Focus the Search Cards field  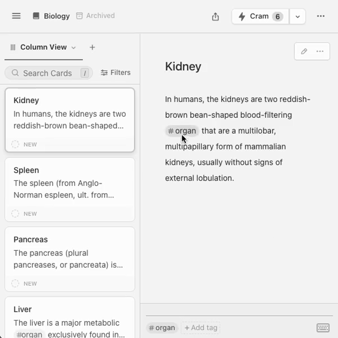tap(49, 73)
